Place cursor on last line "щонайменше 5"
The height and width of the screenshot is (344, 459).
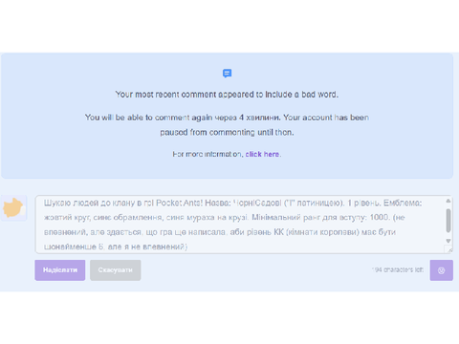[116, 247]
